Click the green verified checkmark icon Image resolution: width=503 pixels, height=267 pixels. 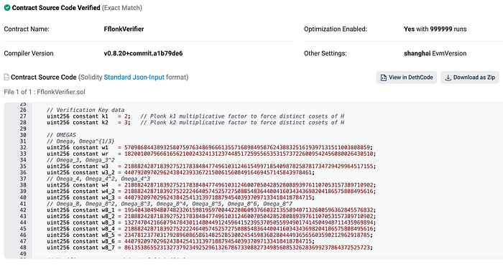7,8
